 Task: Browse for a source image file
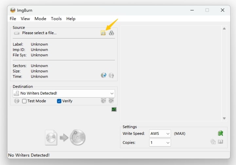[103, 33]
